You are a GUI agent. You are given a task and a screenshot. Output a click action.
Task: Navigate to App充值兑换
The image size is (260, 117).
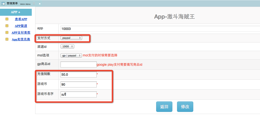(x=21, y=39)
